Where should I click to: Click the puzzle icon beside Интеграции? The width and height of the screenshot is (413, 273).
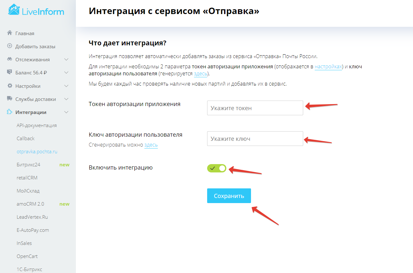point(10,112)
